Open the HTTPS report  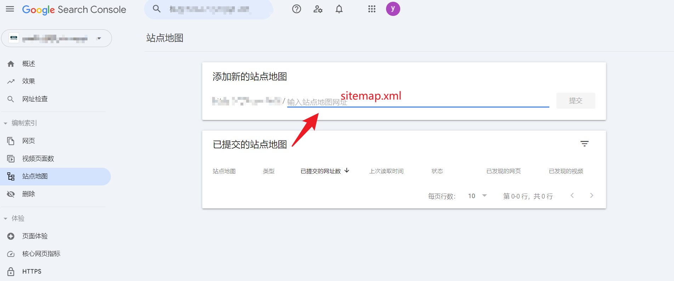(x=32, y=271)
